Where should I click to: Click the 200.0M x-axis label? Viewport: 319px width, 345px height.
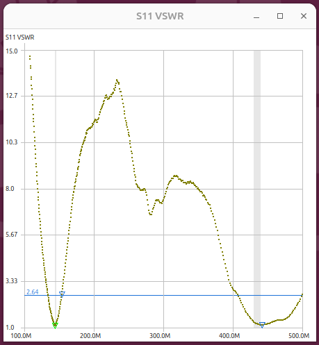[x=90, y=335]
